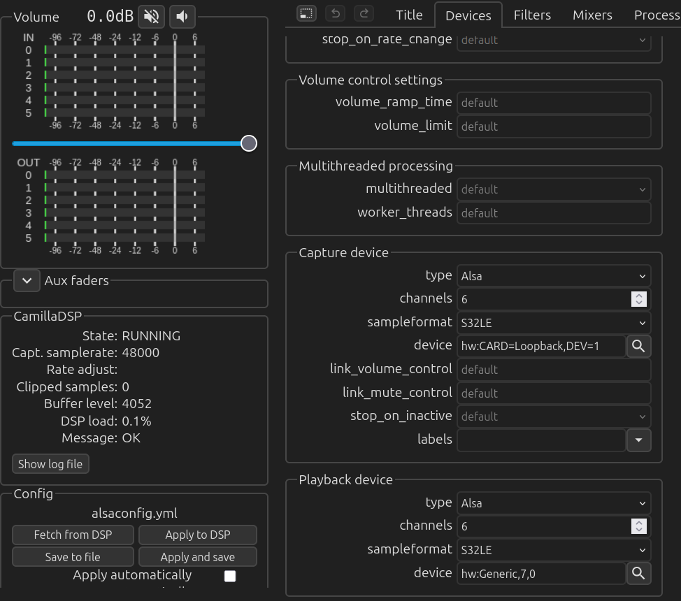Click the 0.0dB volume readout

click(x=110, y=17)
